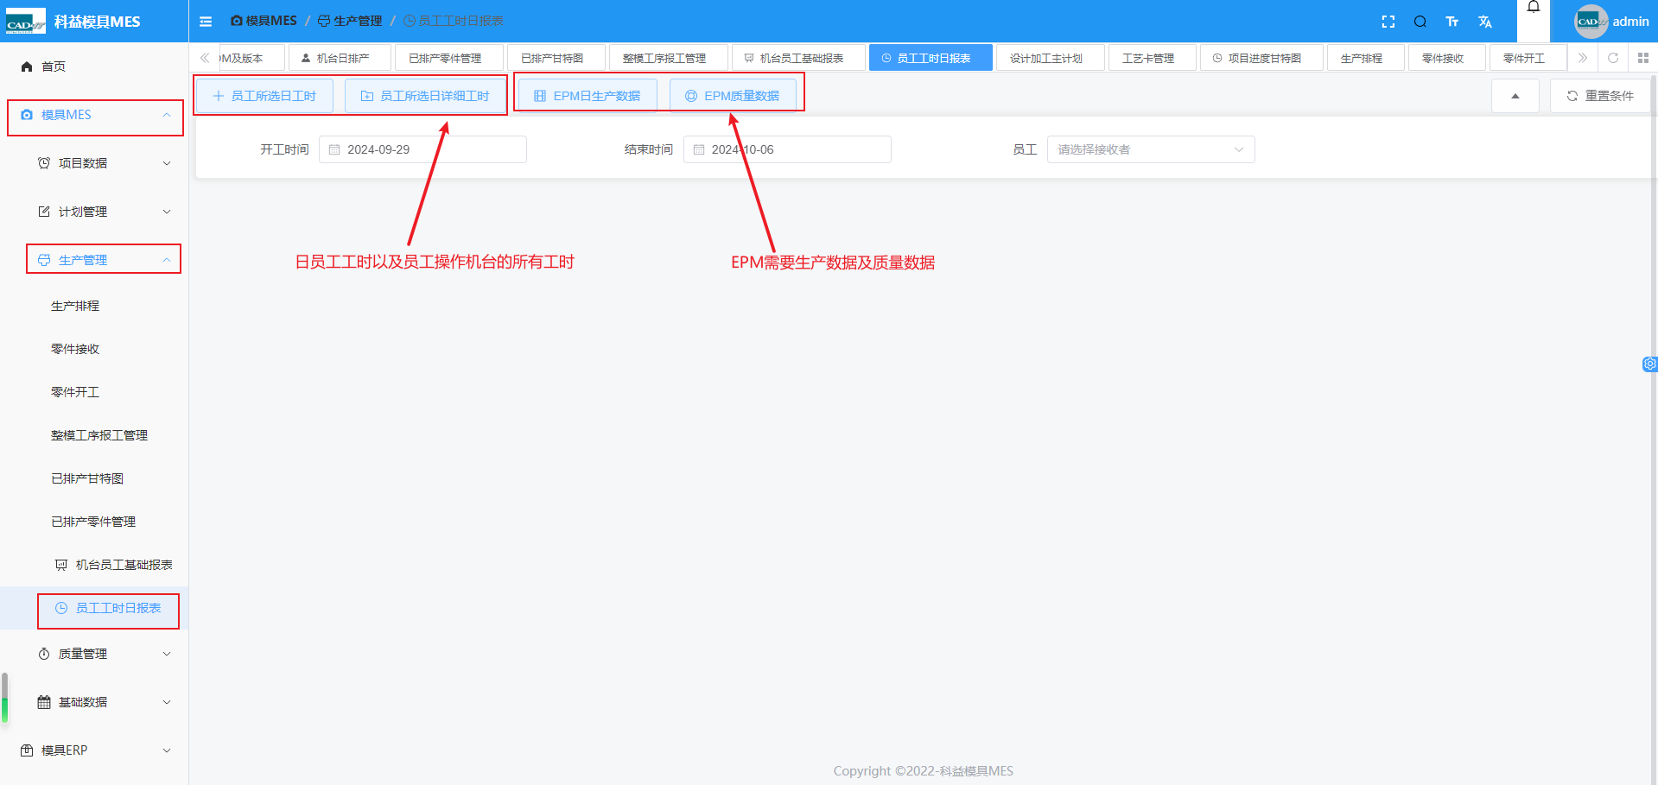Click 员工所选日详细工时 button
The width and height of the screenshot is (1658, 785).
(425, 96)
